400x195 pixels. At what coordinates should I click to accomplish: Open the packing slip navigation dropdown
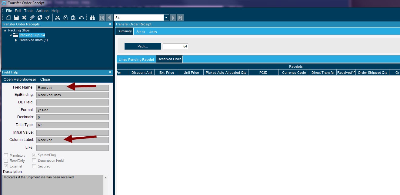pos(166,18)
